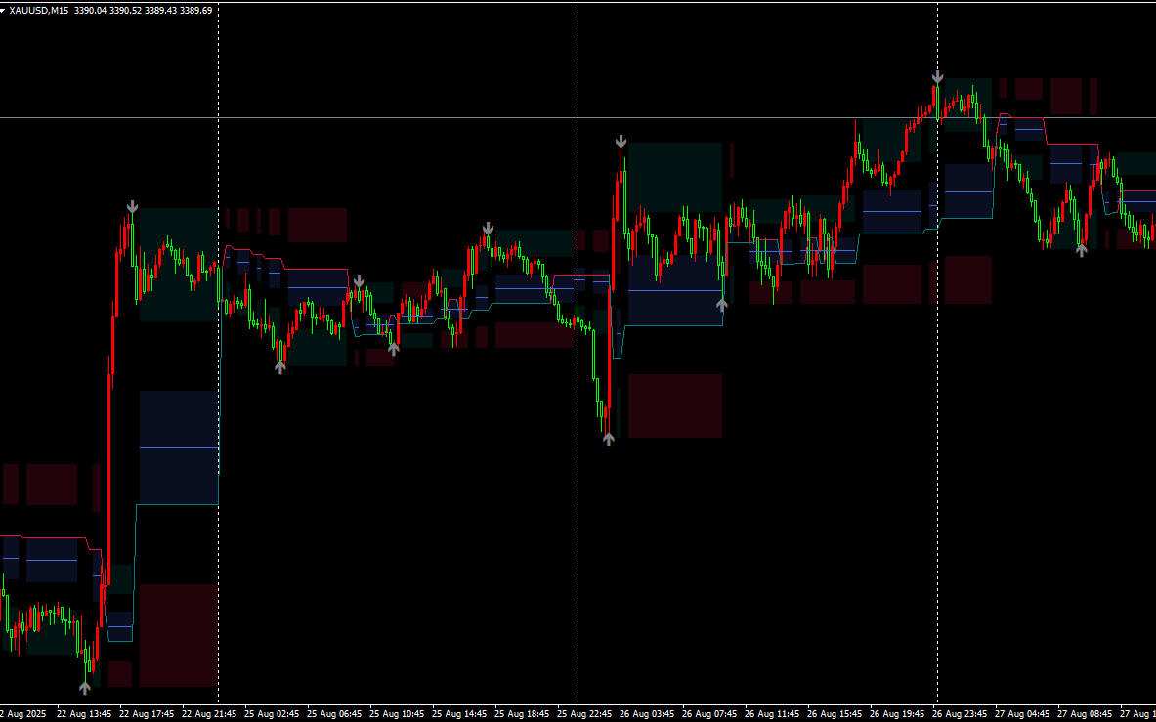Click the OHLC price values in chart header
This screenshot has width=1156, height=722.
coord(145,10)
